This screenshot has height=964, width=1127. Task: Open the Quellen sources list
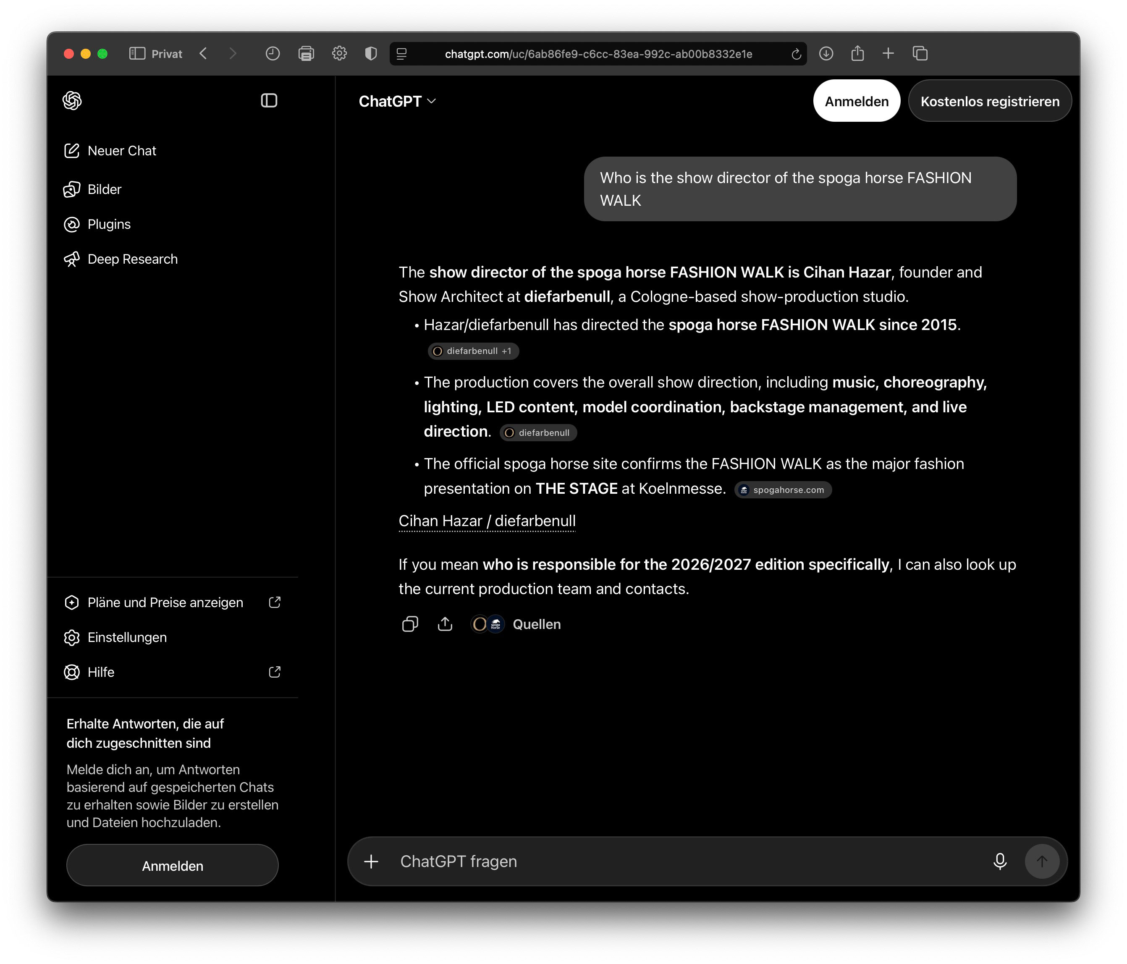pos(516,624)
